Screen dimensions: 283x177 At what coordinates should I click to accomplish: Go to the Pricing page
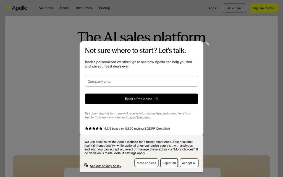(104, 8)
